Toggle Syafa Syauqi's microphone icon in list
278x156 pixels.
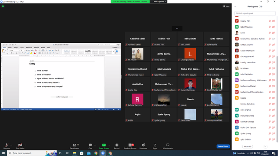coord(270,133)
